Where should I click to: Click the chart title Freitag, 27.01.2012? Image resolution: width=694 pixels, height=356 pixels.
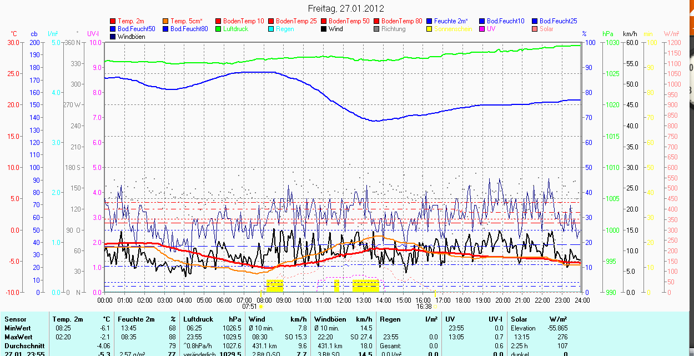point(346,9)
